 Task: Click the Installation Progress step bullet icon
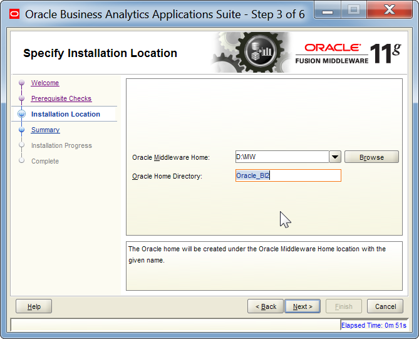click(x=22, y=145)
